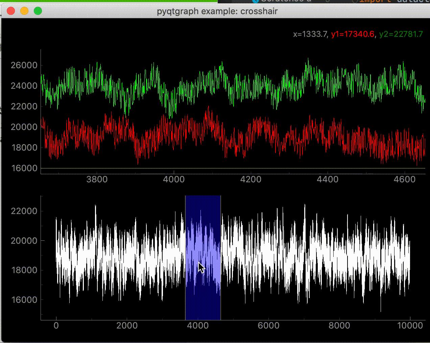The width and height of the screenshot is (430, 343).
Task: Click the 4600 tick on upper x-axis
Action: pos(404,179)
